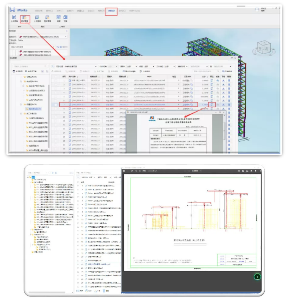Toggle sidebar in the lower PDF viewer
Viewport: 290px width, 298px height.
click(x=124, y=171)
